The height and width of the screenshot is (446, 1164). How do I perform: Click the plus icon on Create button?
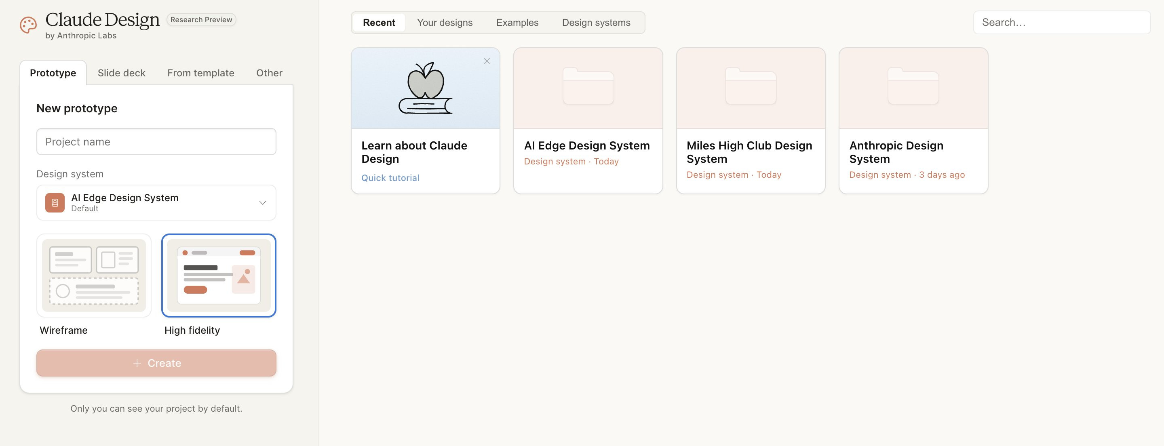[x=137, y=363]
